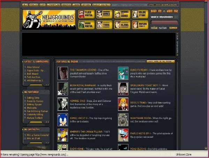Expand the NG Features panel arrows
Viewport: 209px width, 158px height.
tap(47, 122)
